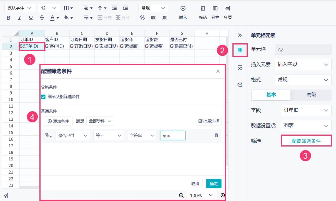Viewport: 336px width, 201px height.
Task: Delete the 是否已付 condition row
Action: [216, 135]
